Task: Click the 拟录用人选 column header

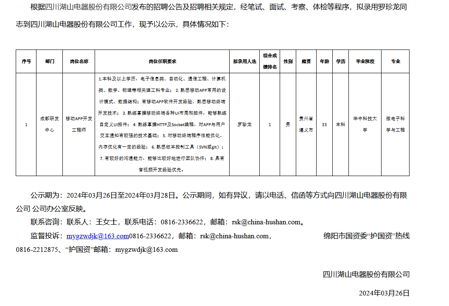Action: pyautogui.click(x=244, y=61)
